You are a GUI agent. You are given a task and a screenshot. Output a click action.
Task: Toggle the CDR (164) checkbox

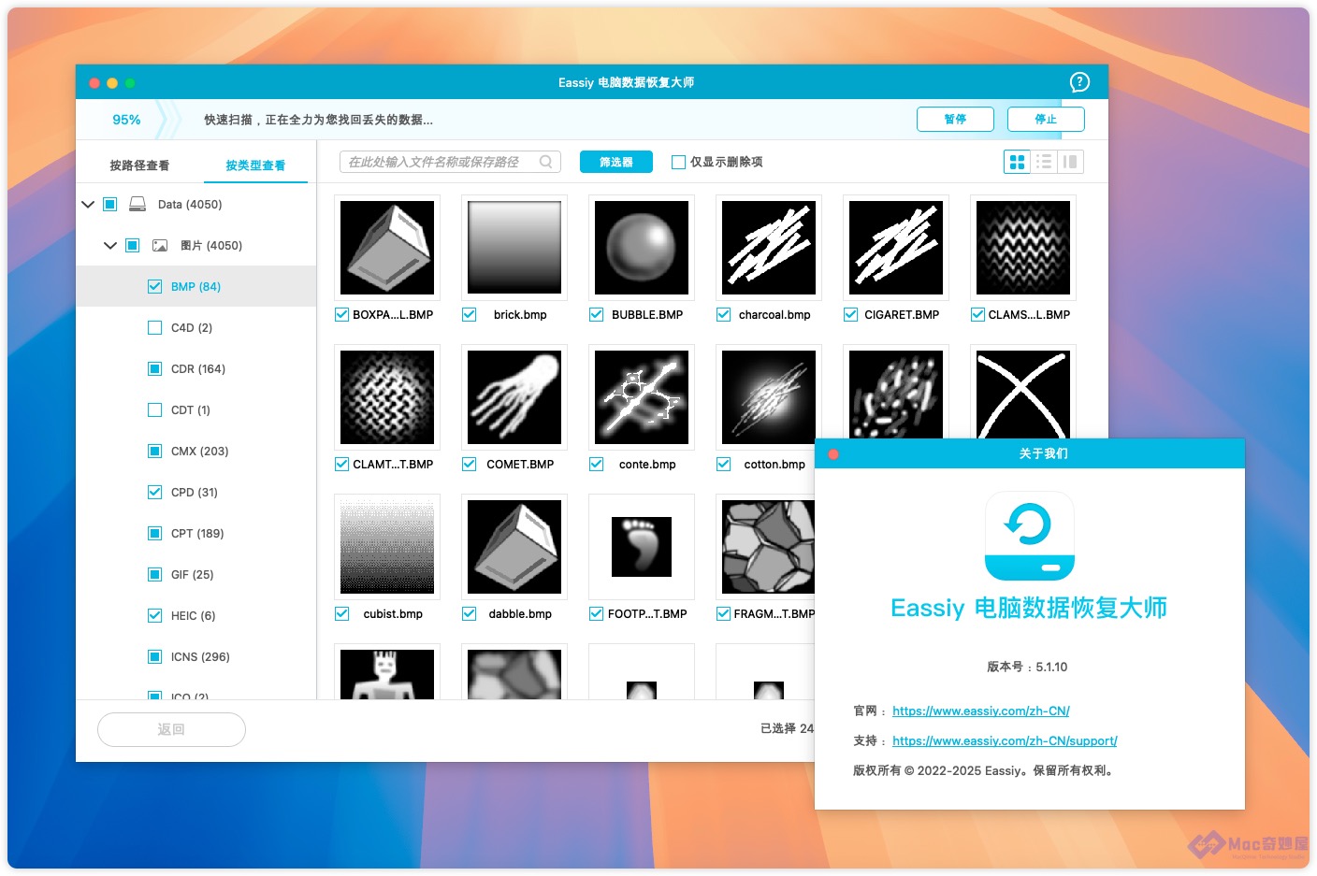(x=155, y=368)
